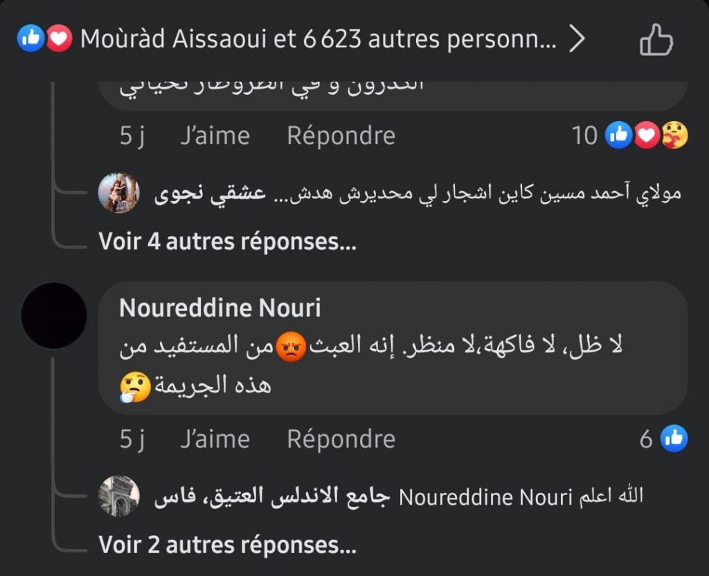Like the first comment with J'aime
This screenshot has width=709, height=576.
click(215, 136)
